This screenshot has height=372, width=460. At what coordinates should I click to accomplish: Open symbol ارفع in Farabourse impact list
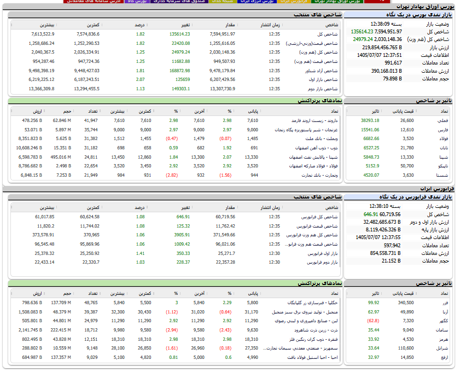[445, 357]
